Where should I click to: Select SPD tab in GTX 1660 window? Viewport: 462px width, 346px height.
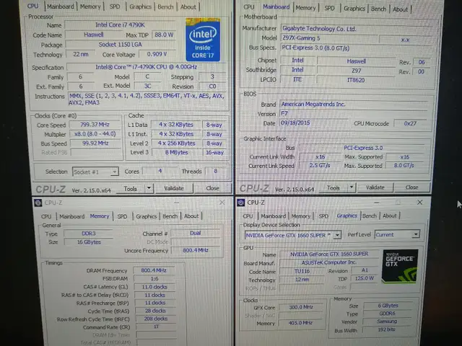pyautogui.click(x=323, y=216)
